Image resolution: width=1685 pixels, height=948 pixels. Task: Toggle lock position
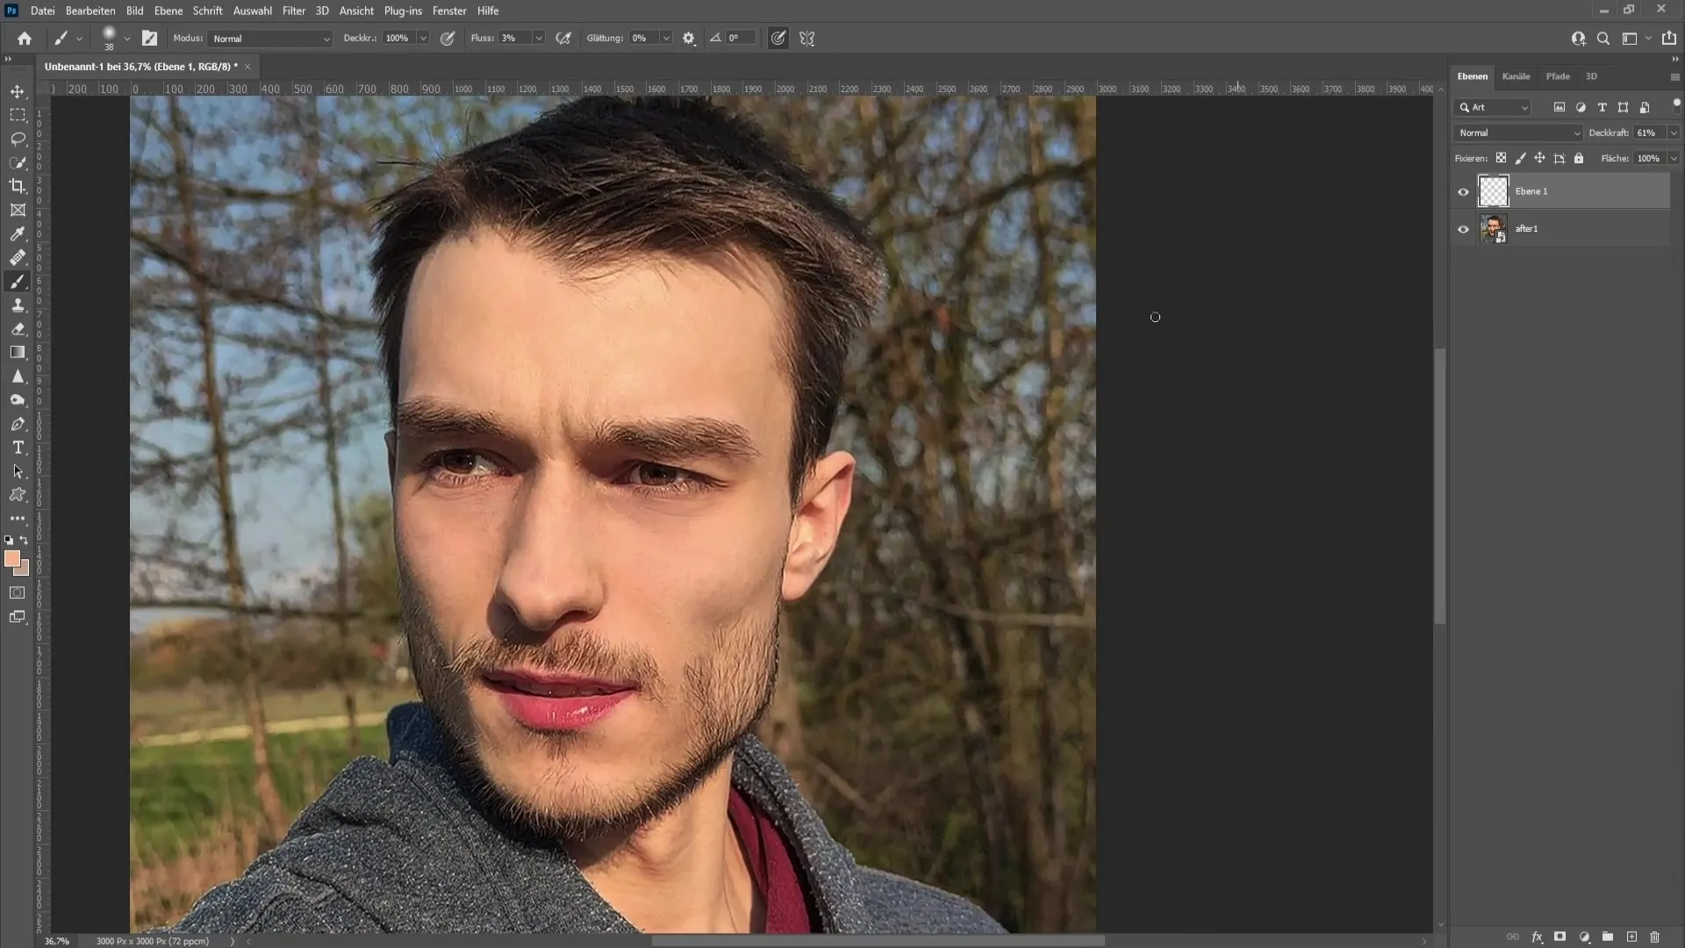click(x=1539, y=159)
